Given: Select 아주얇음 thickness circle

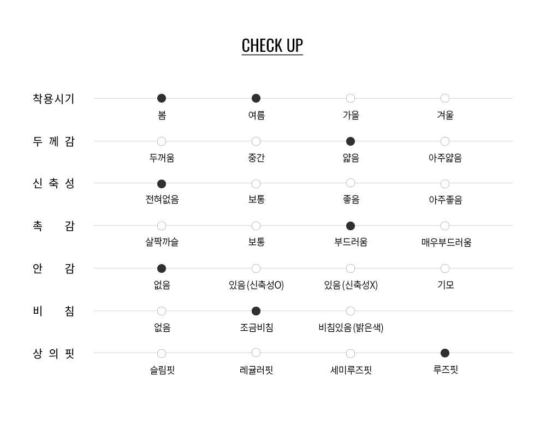Looking at the screenshot, I should tap(445, 141).
